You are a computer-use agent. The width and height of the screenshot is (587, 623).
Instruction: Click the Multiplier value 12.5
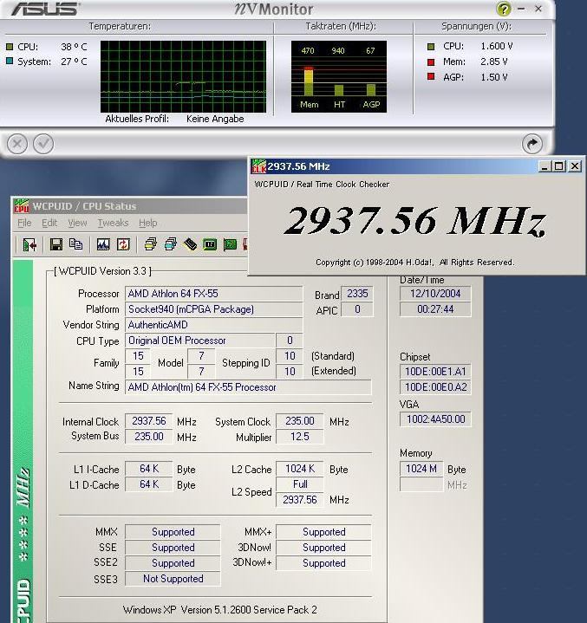pyautogui.click(x=299, y=437)
